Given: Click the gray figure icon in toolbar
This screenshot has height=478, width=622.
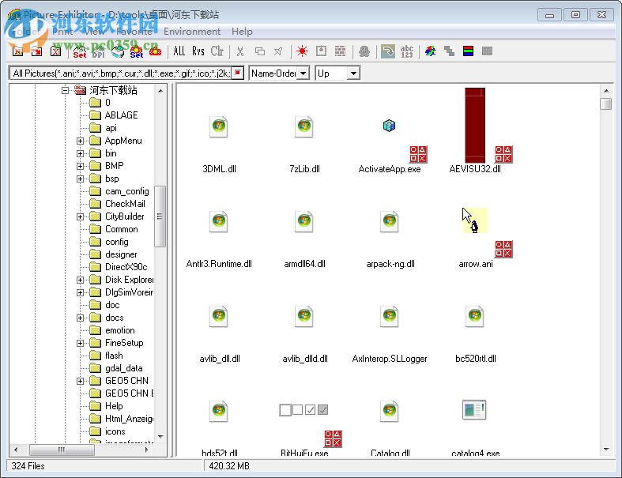Looking at the screenshot, I should click(x=364, y=51).
